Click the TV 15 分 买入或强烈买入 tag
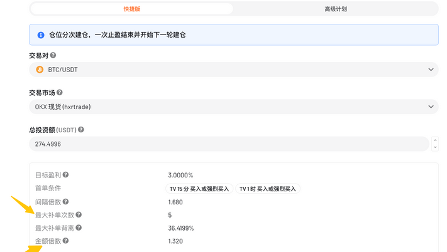447x252 pixels. (x=199, y=189)
